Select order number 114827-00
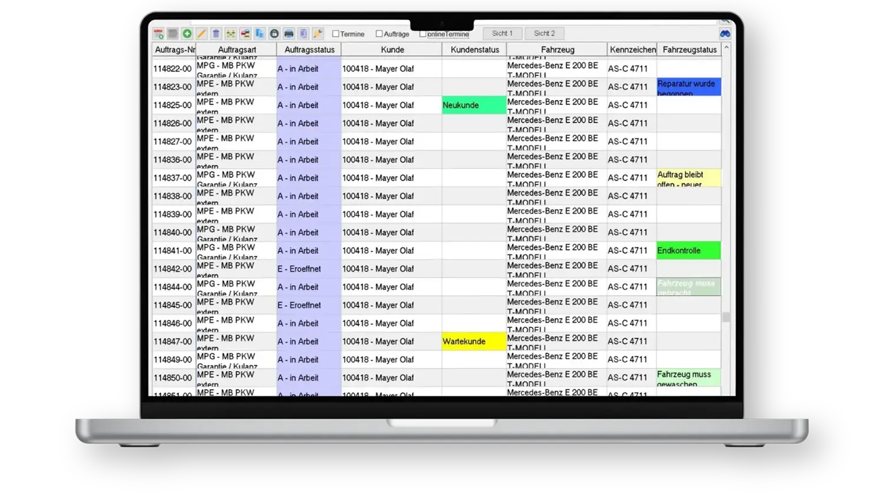This screenshot has width=884, height=497. point(173,142)
